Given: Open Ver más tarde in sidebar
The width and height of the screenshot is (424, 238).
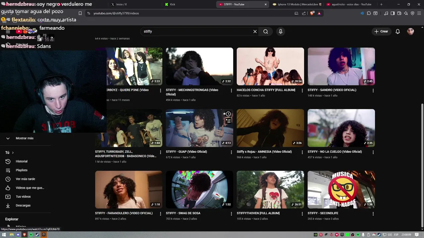Looking at the screenshot, I should coord(25,179).
